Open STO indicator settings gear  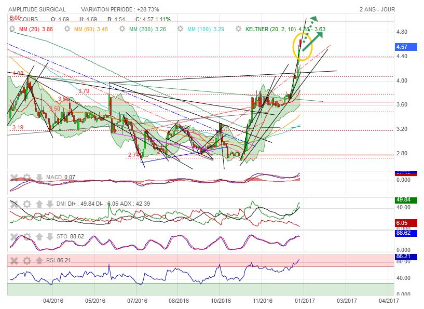click(27, 237)
